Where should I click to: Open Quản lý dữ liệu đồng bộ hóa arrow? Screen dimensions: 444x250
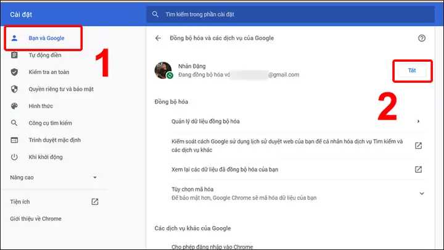(418, 122)
